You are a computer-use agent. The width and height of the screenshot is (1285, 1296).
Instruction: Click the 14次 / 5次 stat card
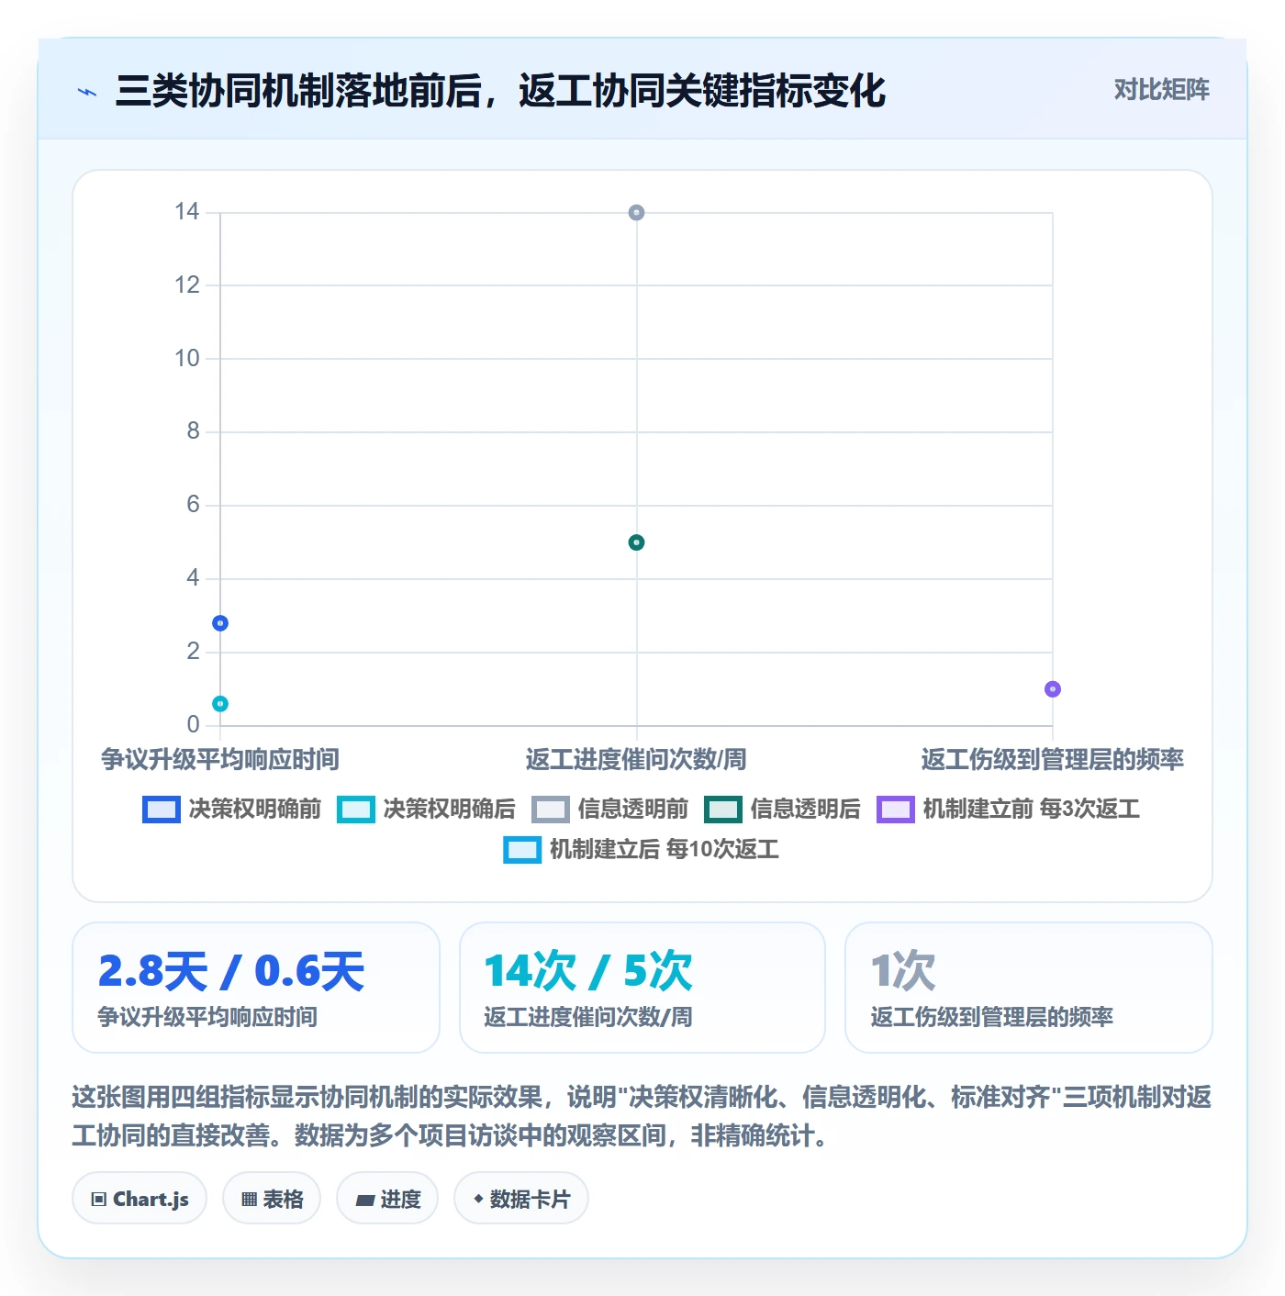pos(642,988)
